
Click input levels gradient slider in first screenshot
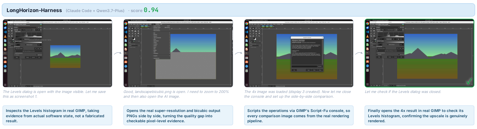click(29, 37)
